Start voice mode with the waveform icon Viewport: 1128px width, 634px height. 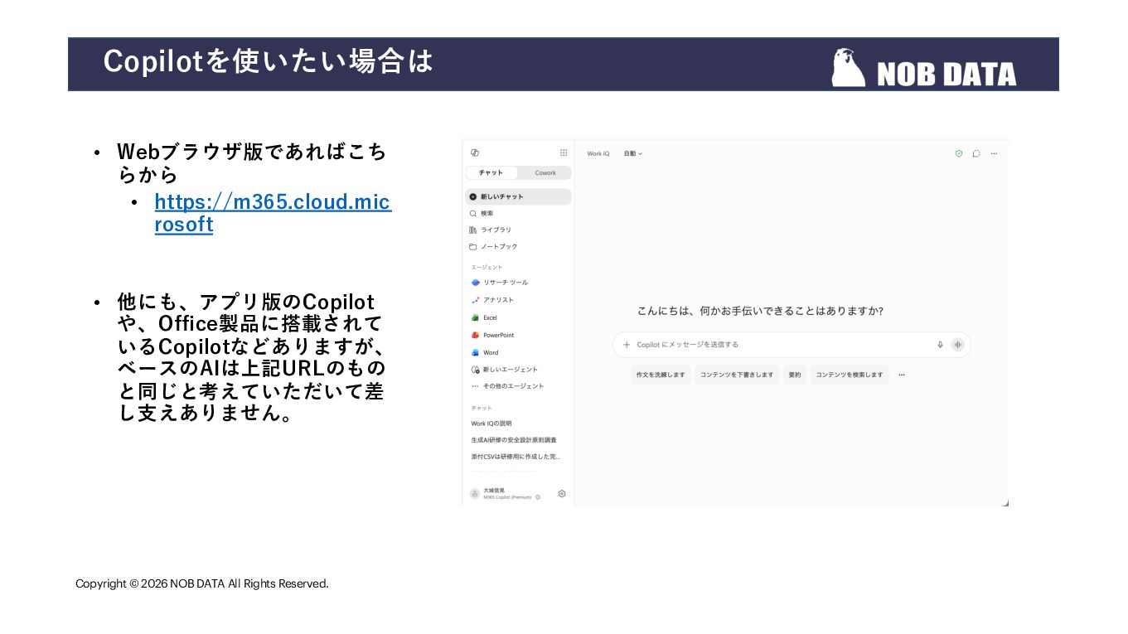[958, 345]
